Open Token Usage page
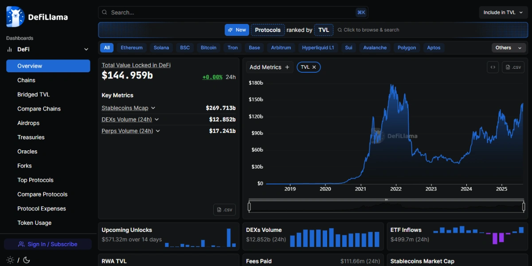This screenshot has width=532, height=266. [x=48, y=223]
